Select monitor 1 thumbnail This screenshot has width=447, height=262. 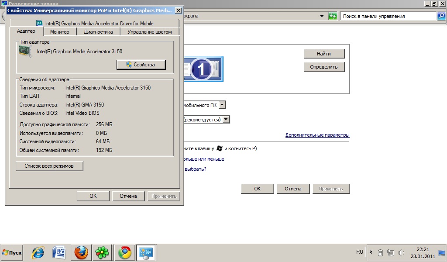click(x=203, y=69)
